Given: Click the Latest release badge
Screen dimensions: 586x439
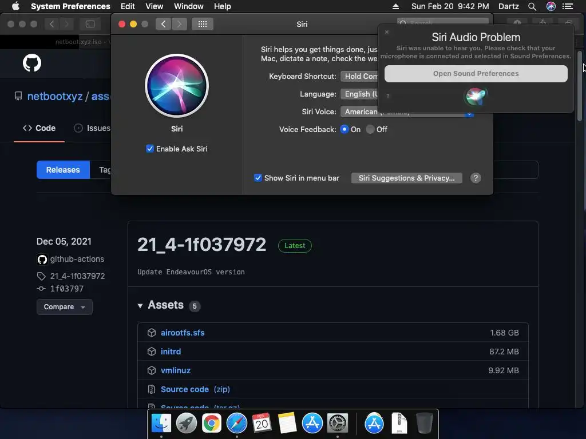Looking at the screenshot, I should 295,246.
